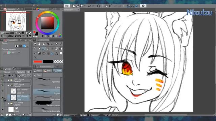Pick the black sub color swatch
The image size is (216, 121).
pyautogui.click(x=48, y=62)
